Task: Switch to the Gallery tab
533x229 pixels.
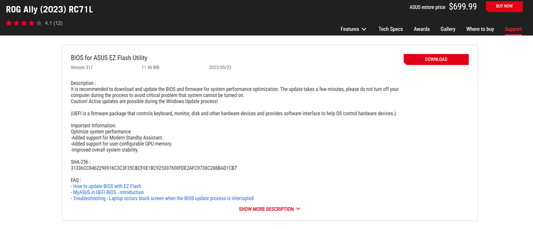Action: click(448, 29)
